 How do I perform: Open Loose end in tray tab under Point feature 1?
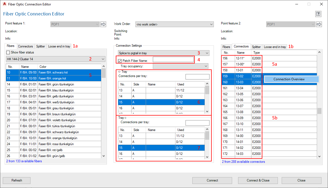[59, 46]
